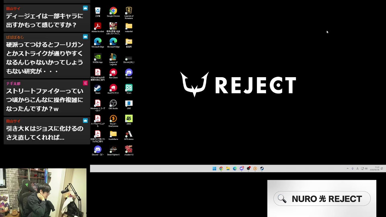Click the username ばばばるじ in chat

15,37
